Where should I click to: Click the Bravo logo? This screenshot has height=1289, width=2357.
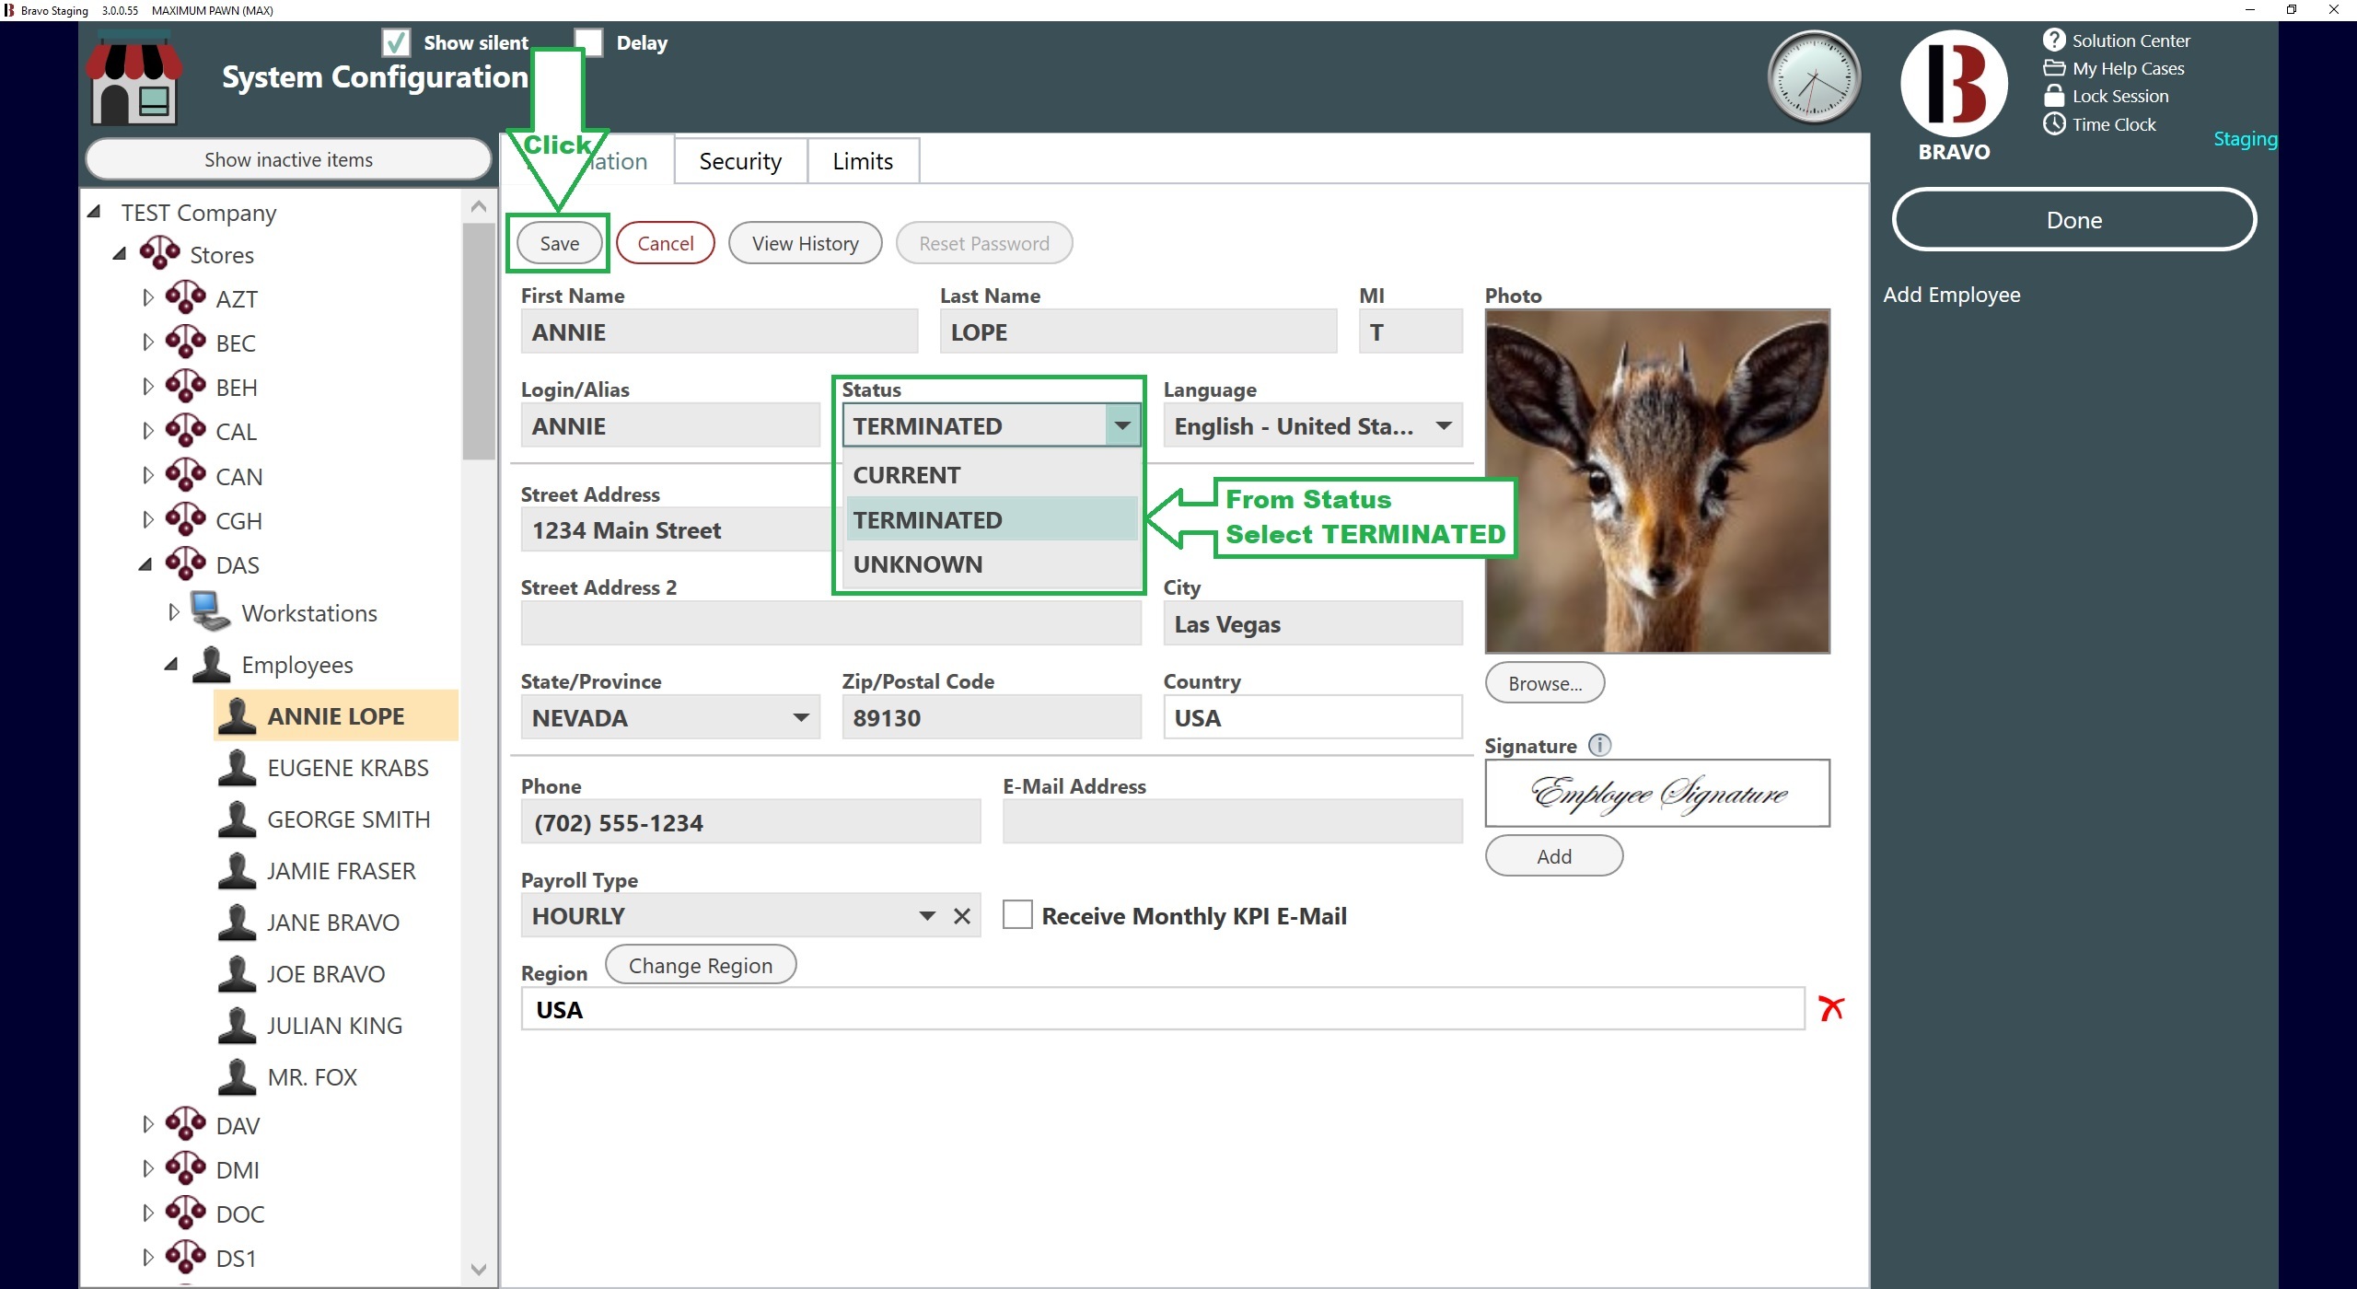click(1954, 84)
